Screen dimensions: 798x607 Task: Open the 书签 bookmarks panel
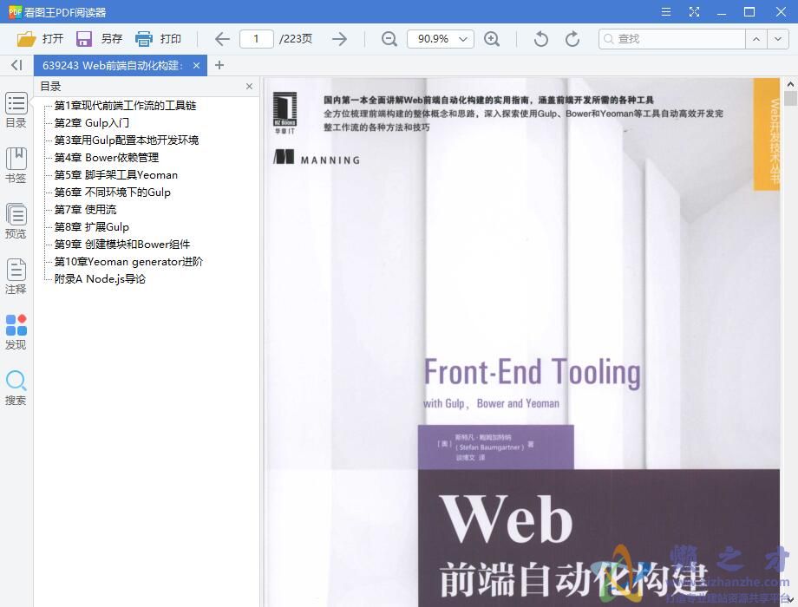(x=16, y=166)
